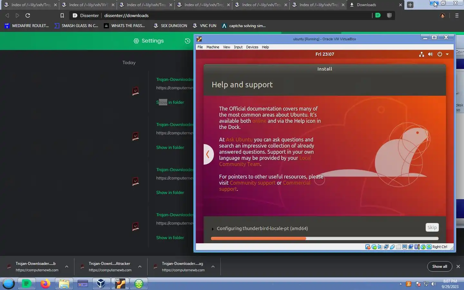Viewport: 464px width, 290px height.
Task: Open the Settings link on the green bar
Action: [149, 41]
